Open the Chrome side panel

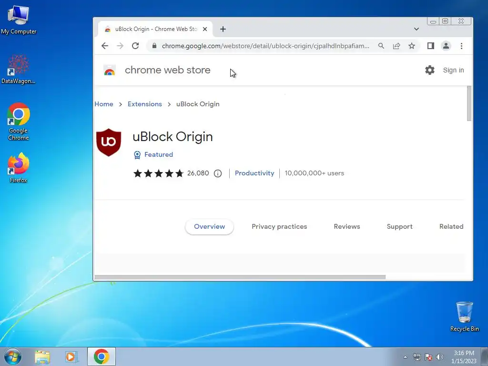pyautogui.click(x=431, y=46)
